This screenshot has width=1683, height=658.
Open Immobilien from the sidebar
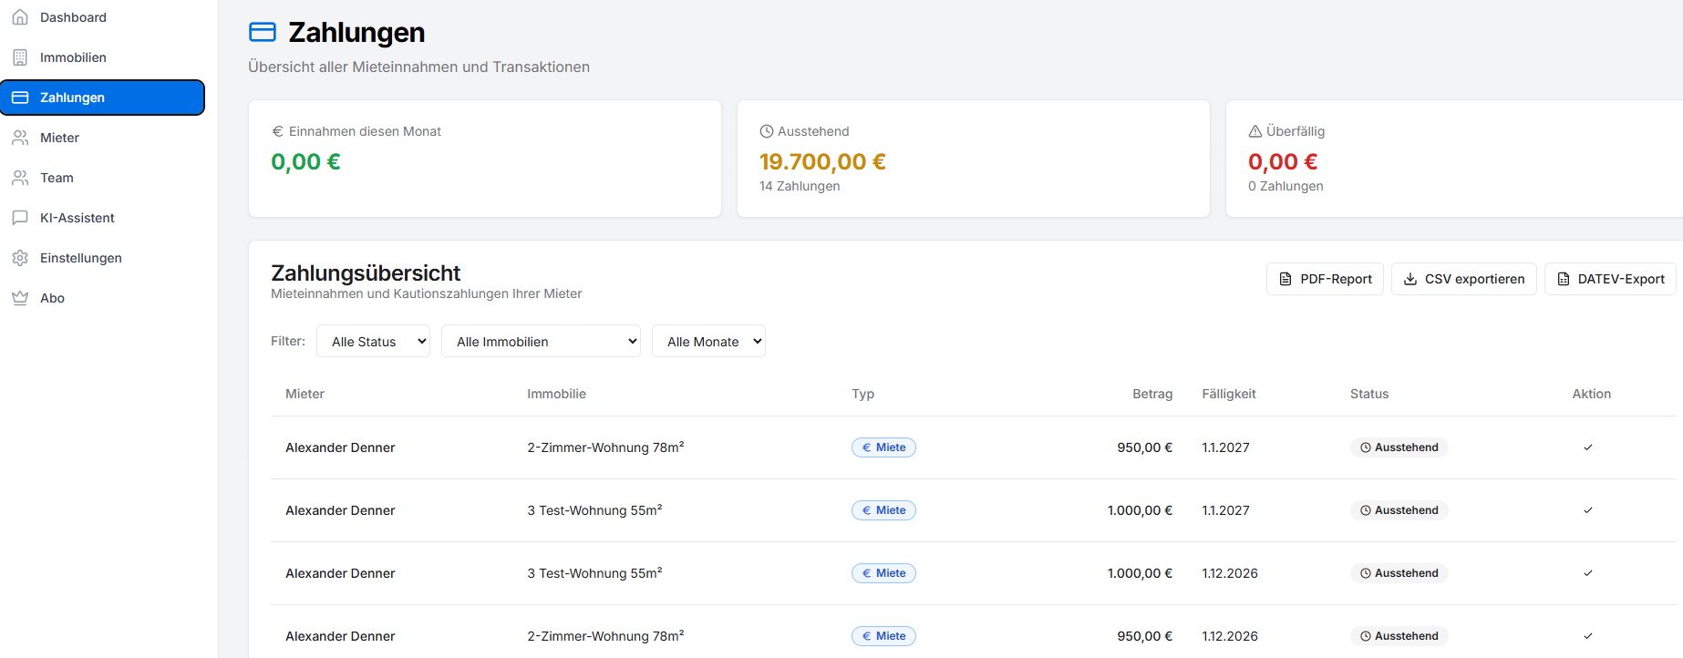tap(102, 57)
